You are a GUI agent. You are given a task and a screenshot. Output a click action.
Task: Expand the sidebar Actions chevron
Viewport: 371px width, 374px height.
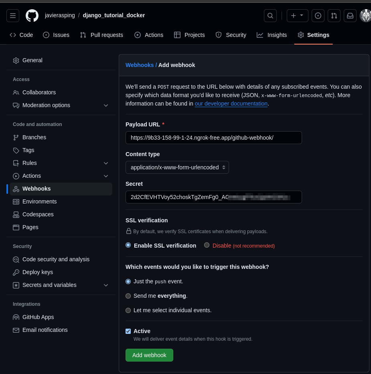click(106, 176)
